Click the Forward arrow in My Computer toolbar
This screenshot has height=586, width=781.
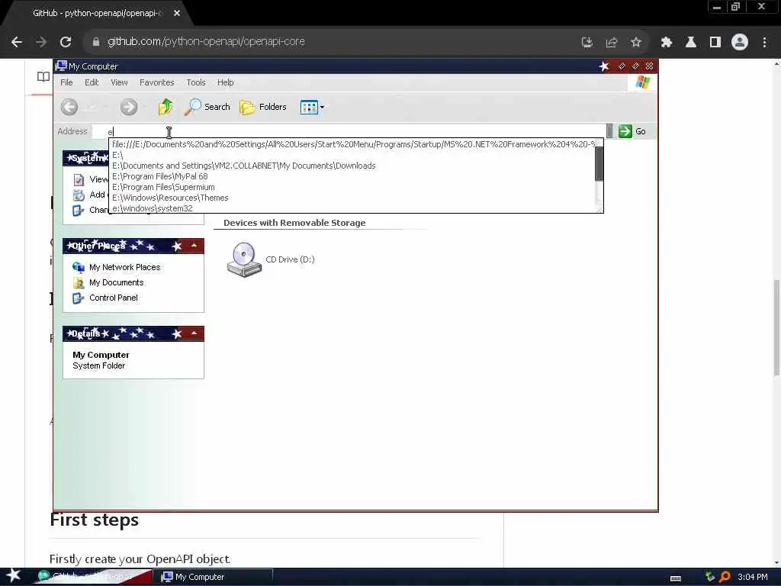click(128, 107)
